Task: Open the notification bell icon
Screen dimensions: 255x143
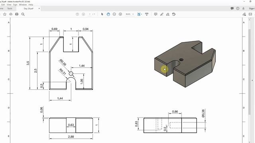Action: [243, 8]
